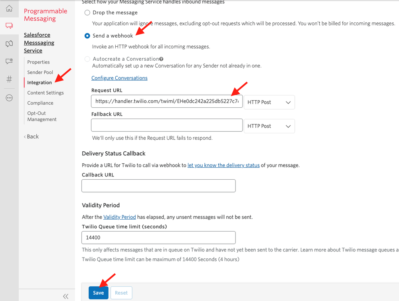Open the Conversations icon in sidebar
Viewport: 399px width, 301px height.
pyautogui.click(x=9, y=44)
